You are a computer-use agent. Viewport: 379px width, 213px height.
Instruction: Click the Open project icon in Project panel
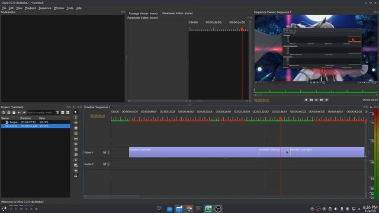(x=9, y=112)
